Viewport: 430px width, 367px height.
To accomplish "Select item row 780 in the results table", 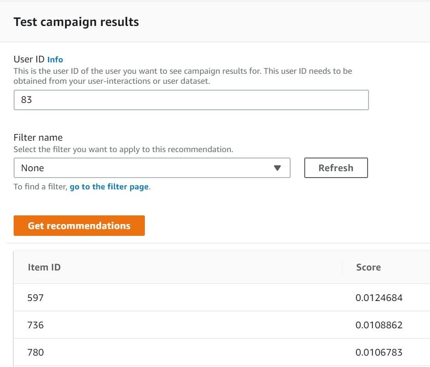I will click(35, 352).
